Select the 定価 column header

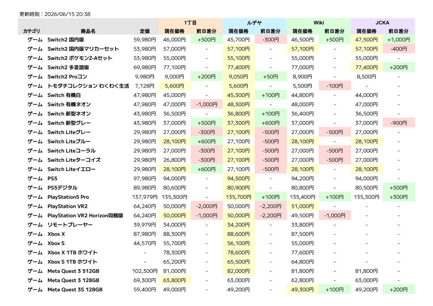point(145,31)
